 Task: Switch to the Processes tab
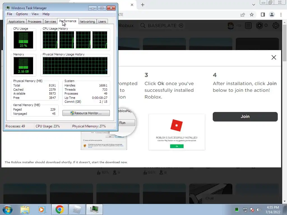click(34, 22)
